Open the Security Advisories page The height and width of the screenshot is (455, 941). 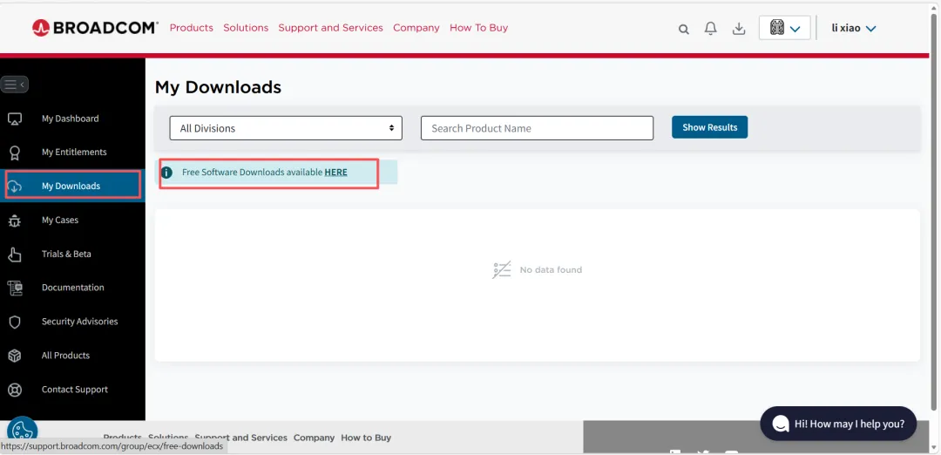[80, 322]
